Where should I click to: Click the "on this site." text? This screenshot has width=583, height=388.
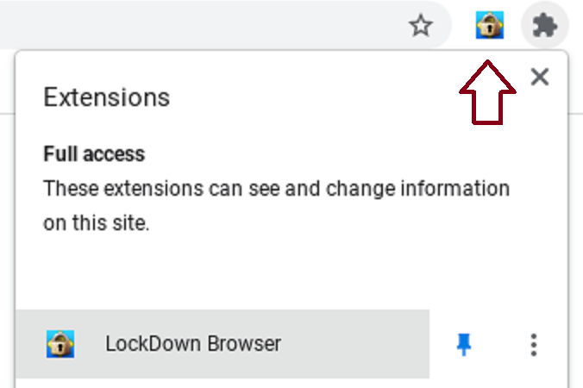point(97,223)
